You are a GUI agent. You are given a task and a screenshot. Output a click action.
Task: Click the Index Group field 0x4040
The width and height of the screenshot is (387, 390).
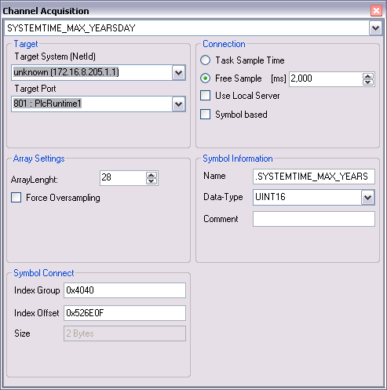[x=125, y=290]
